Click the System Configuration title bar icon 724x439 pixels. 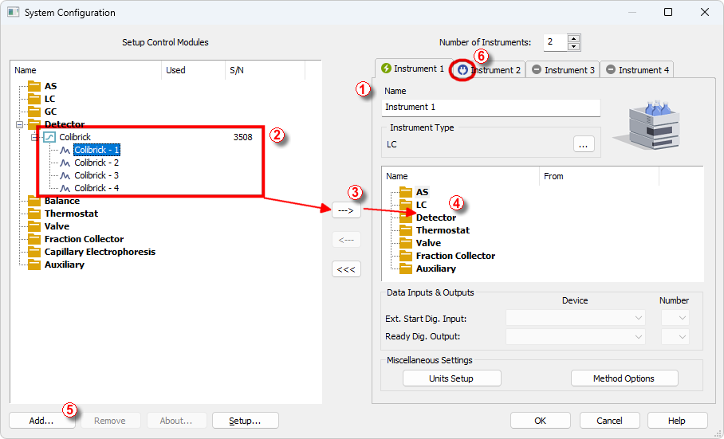pos(13,12)
